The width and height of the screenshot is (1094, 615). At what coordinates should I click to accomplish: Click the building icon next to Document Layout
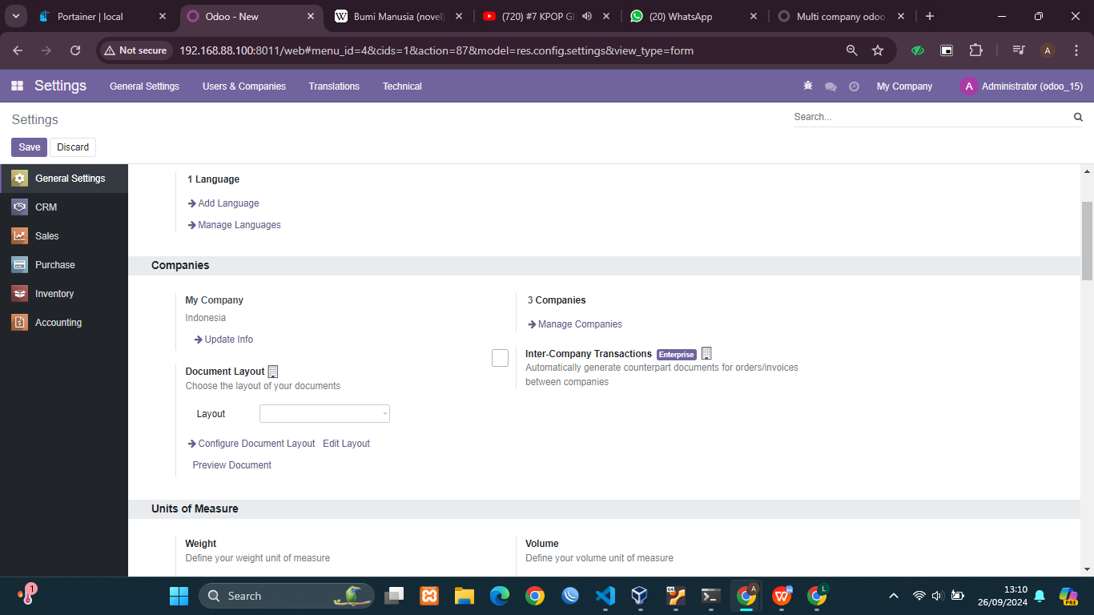pos(273,372)
